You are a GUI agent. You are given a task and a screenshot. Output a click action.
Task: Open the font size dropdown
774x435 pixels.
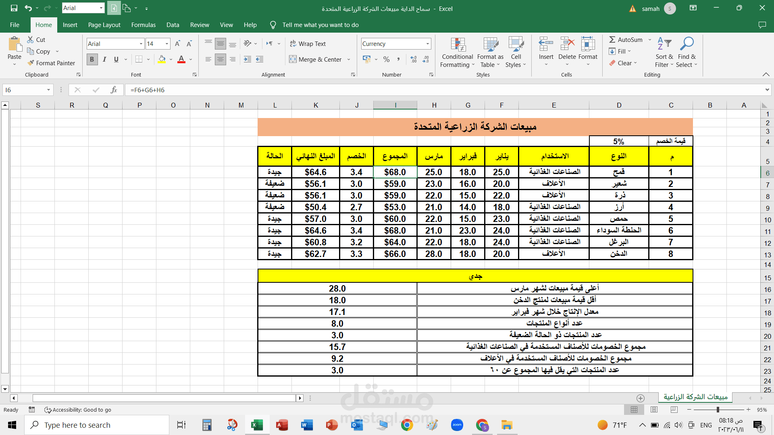click(x=167, y=43)
